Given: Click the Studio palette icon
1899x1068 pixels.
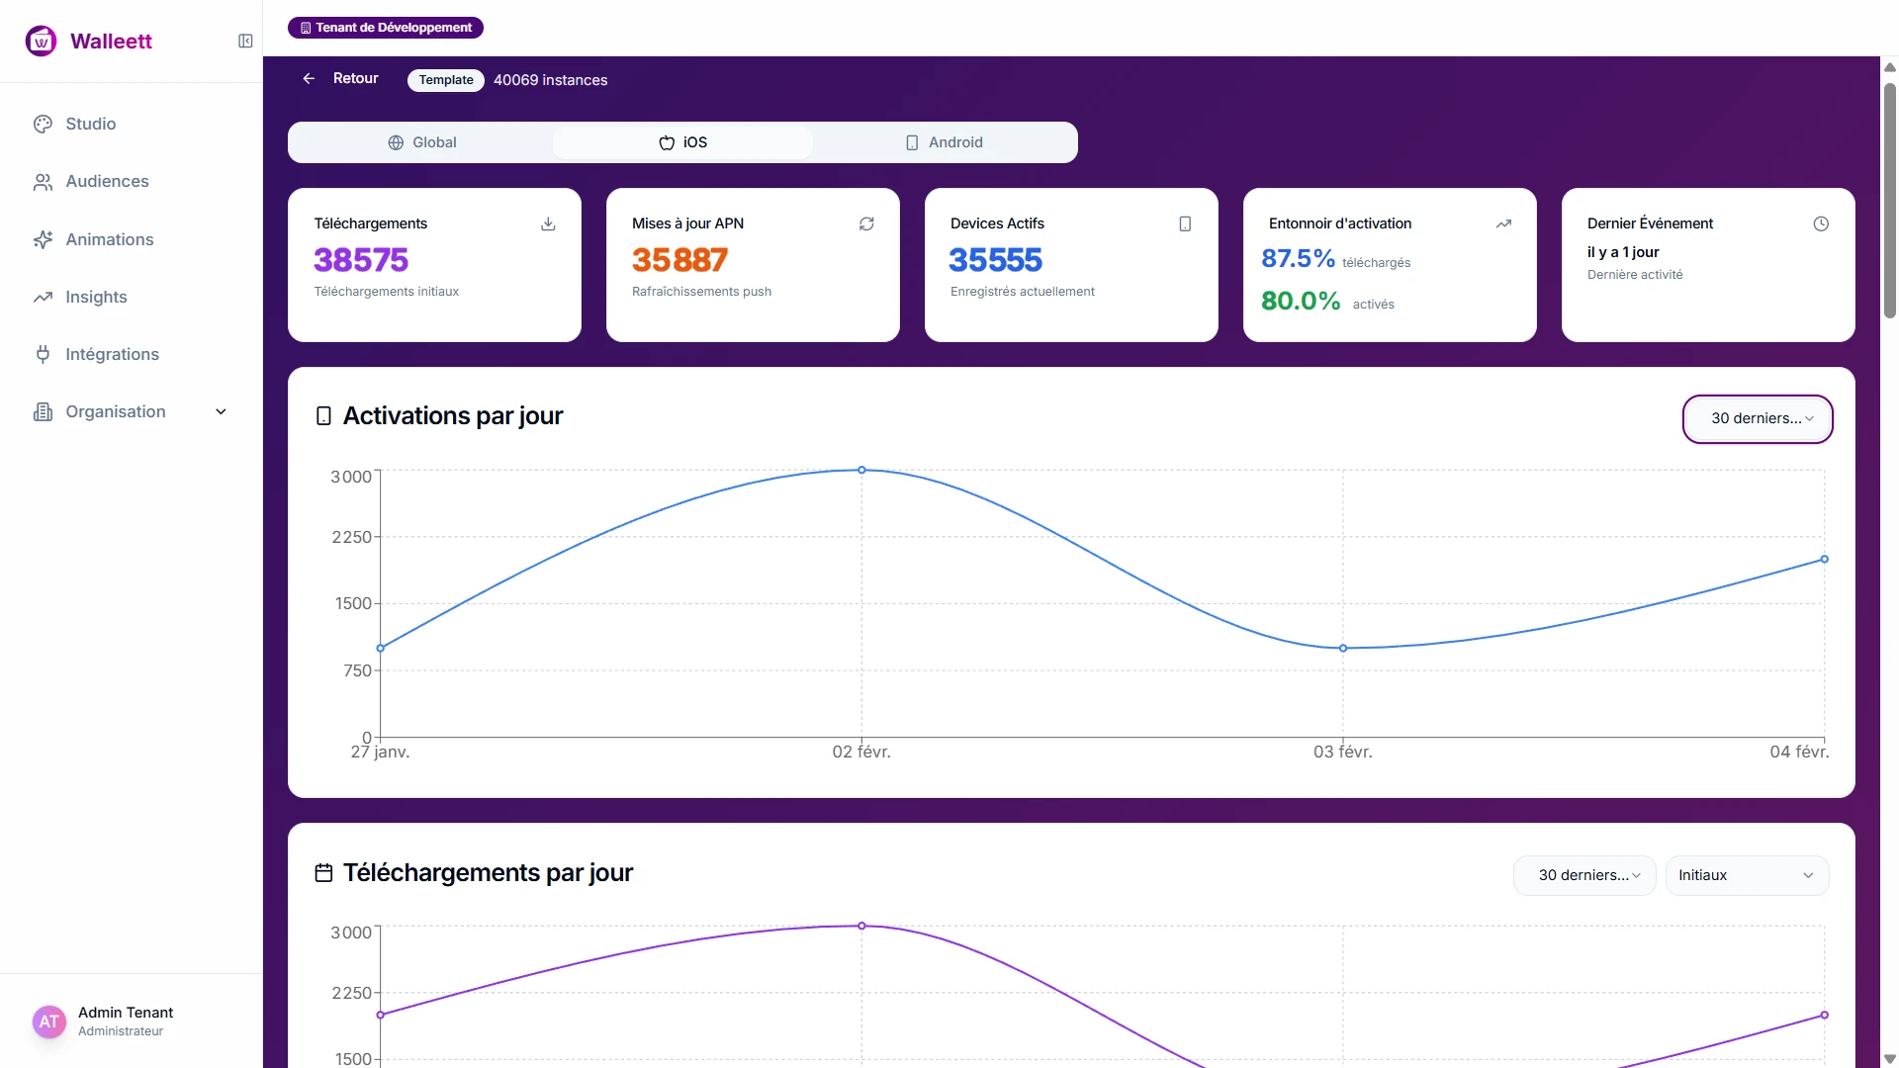Looking at the screenshot, I should tap(43, 124).
